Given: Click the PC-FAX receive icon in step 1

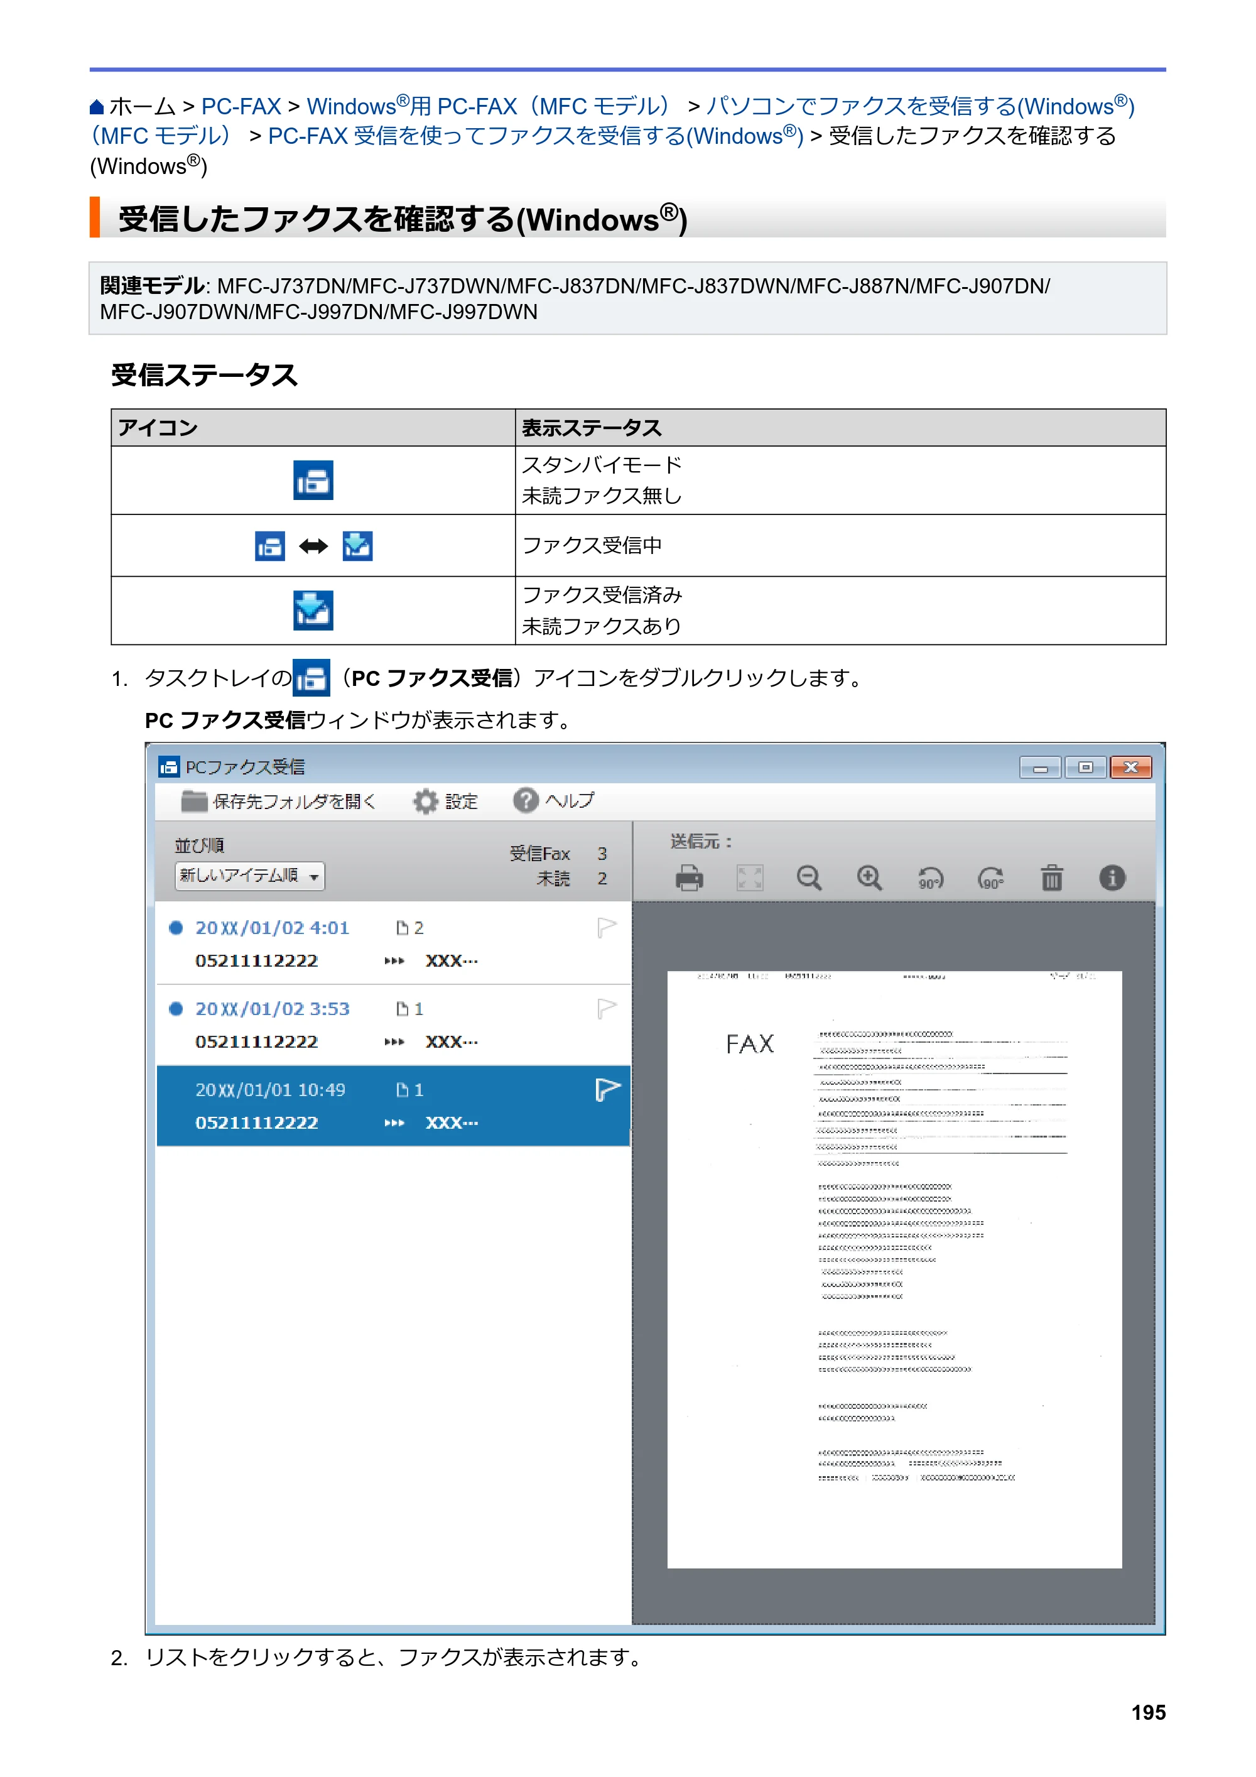Looking at the screenshot, I should [x=311, y=678].
